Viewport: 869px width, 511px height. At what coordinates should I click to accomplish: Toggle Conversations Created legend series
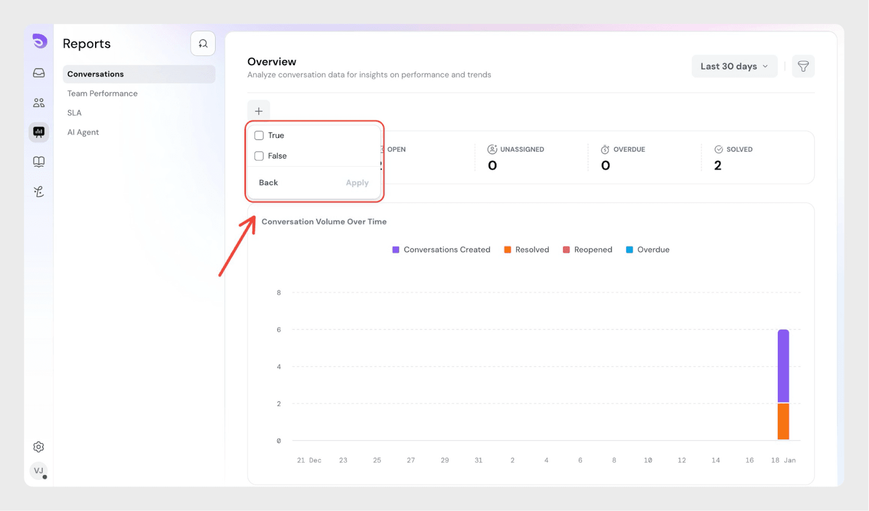click(x=441, y=250)
